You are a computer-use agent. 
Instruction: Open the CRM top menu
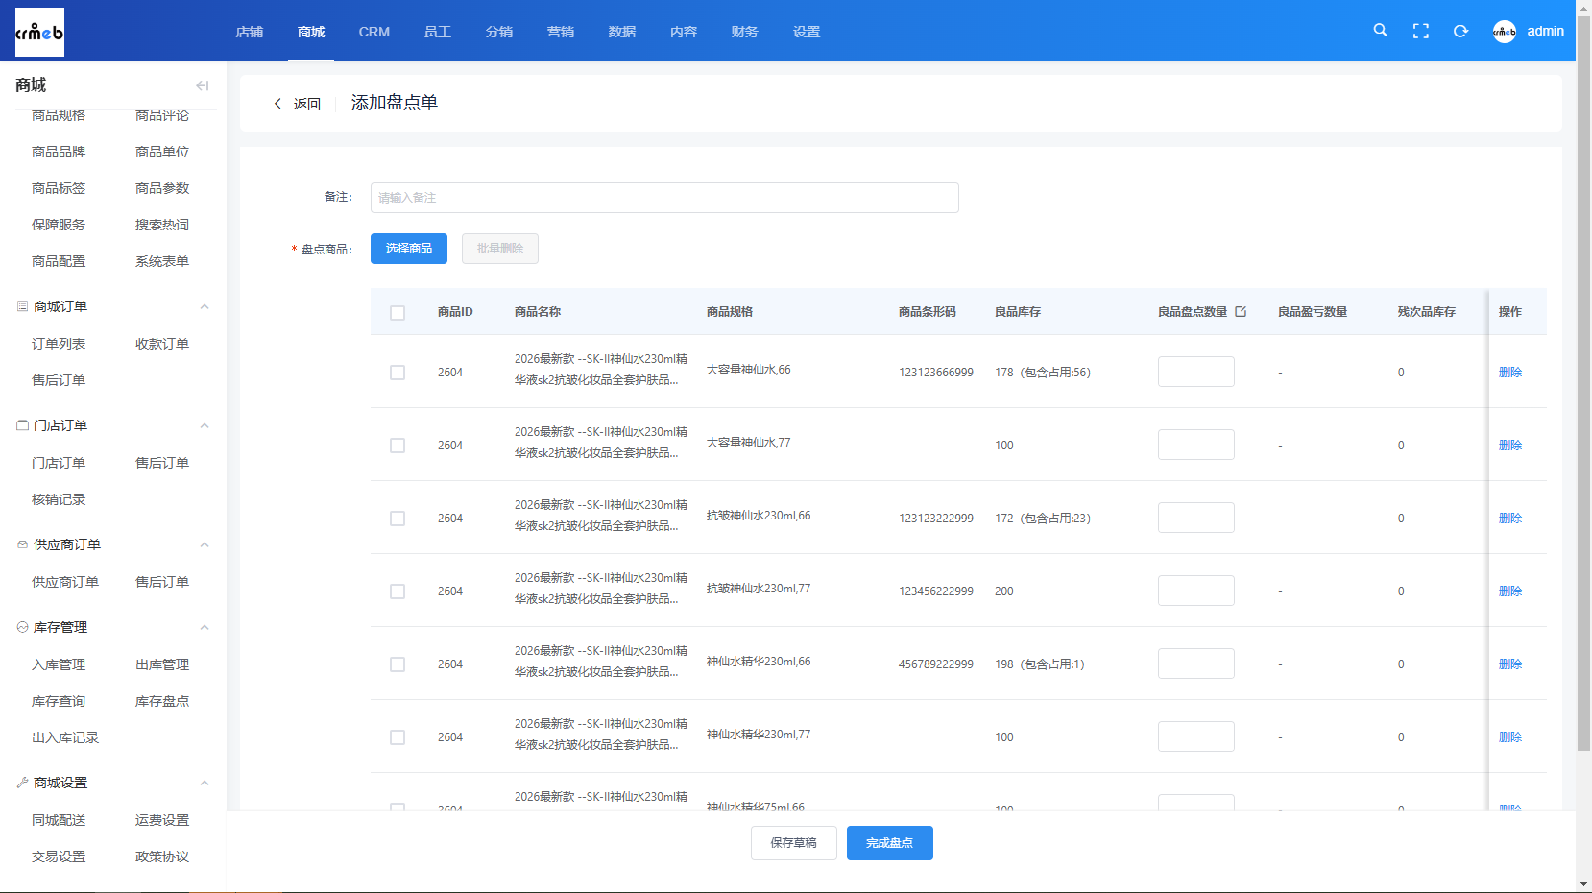point(374,32)
